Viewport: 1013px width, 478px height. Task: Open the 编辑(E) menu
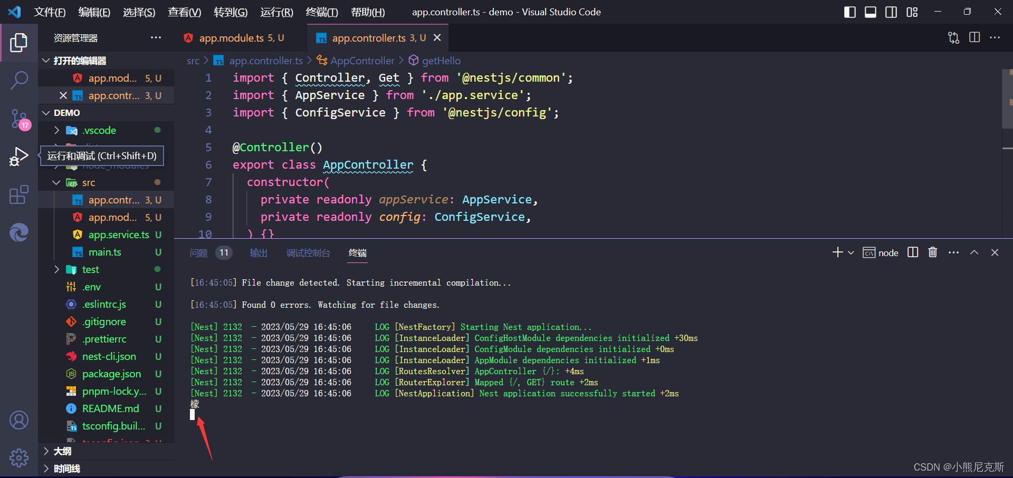(x=94, y=12)
